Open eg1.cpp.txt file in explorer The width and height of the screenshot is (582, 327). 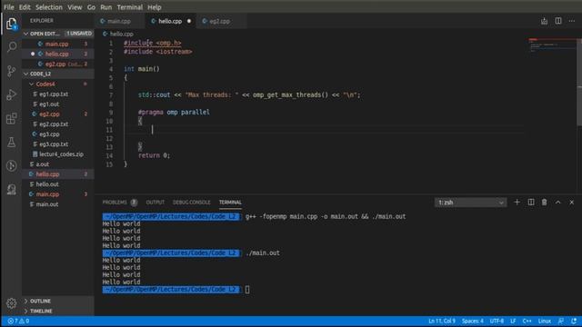point(57,94)
